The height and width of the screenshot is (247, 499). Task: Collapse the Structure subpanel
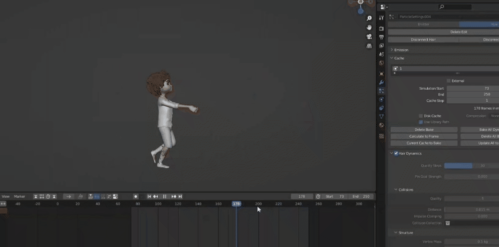(396, 233)
